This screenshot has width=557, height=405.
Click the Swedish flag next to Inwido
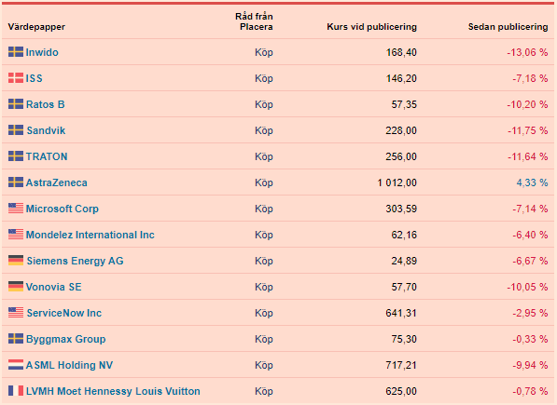(16, 52)
